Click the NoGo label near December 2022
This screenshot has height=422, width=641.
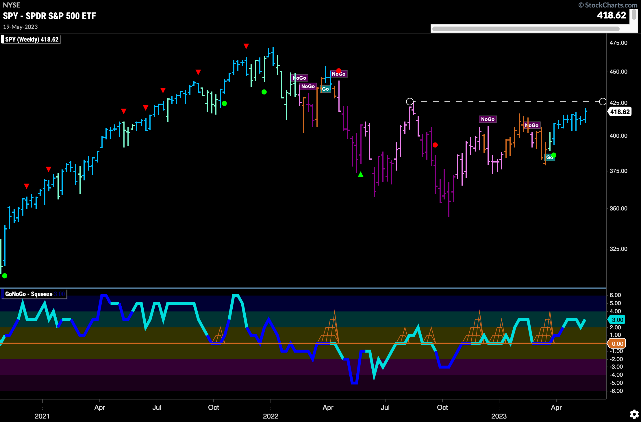point(488,119)
